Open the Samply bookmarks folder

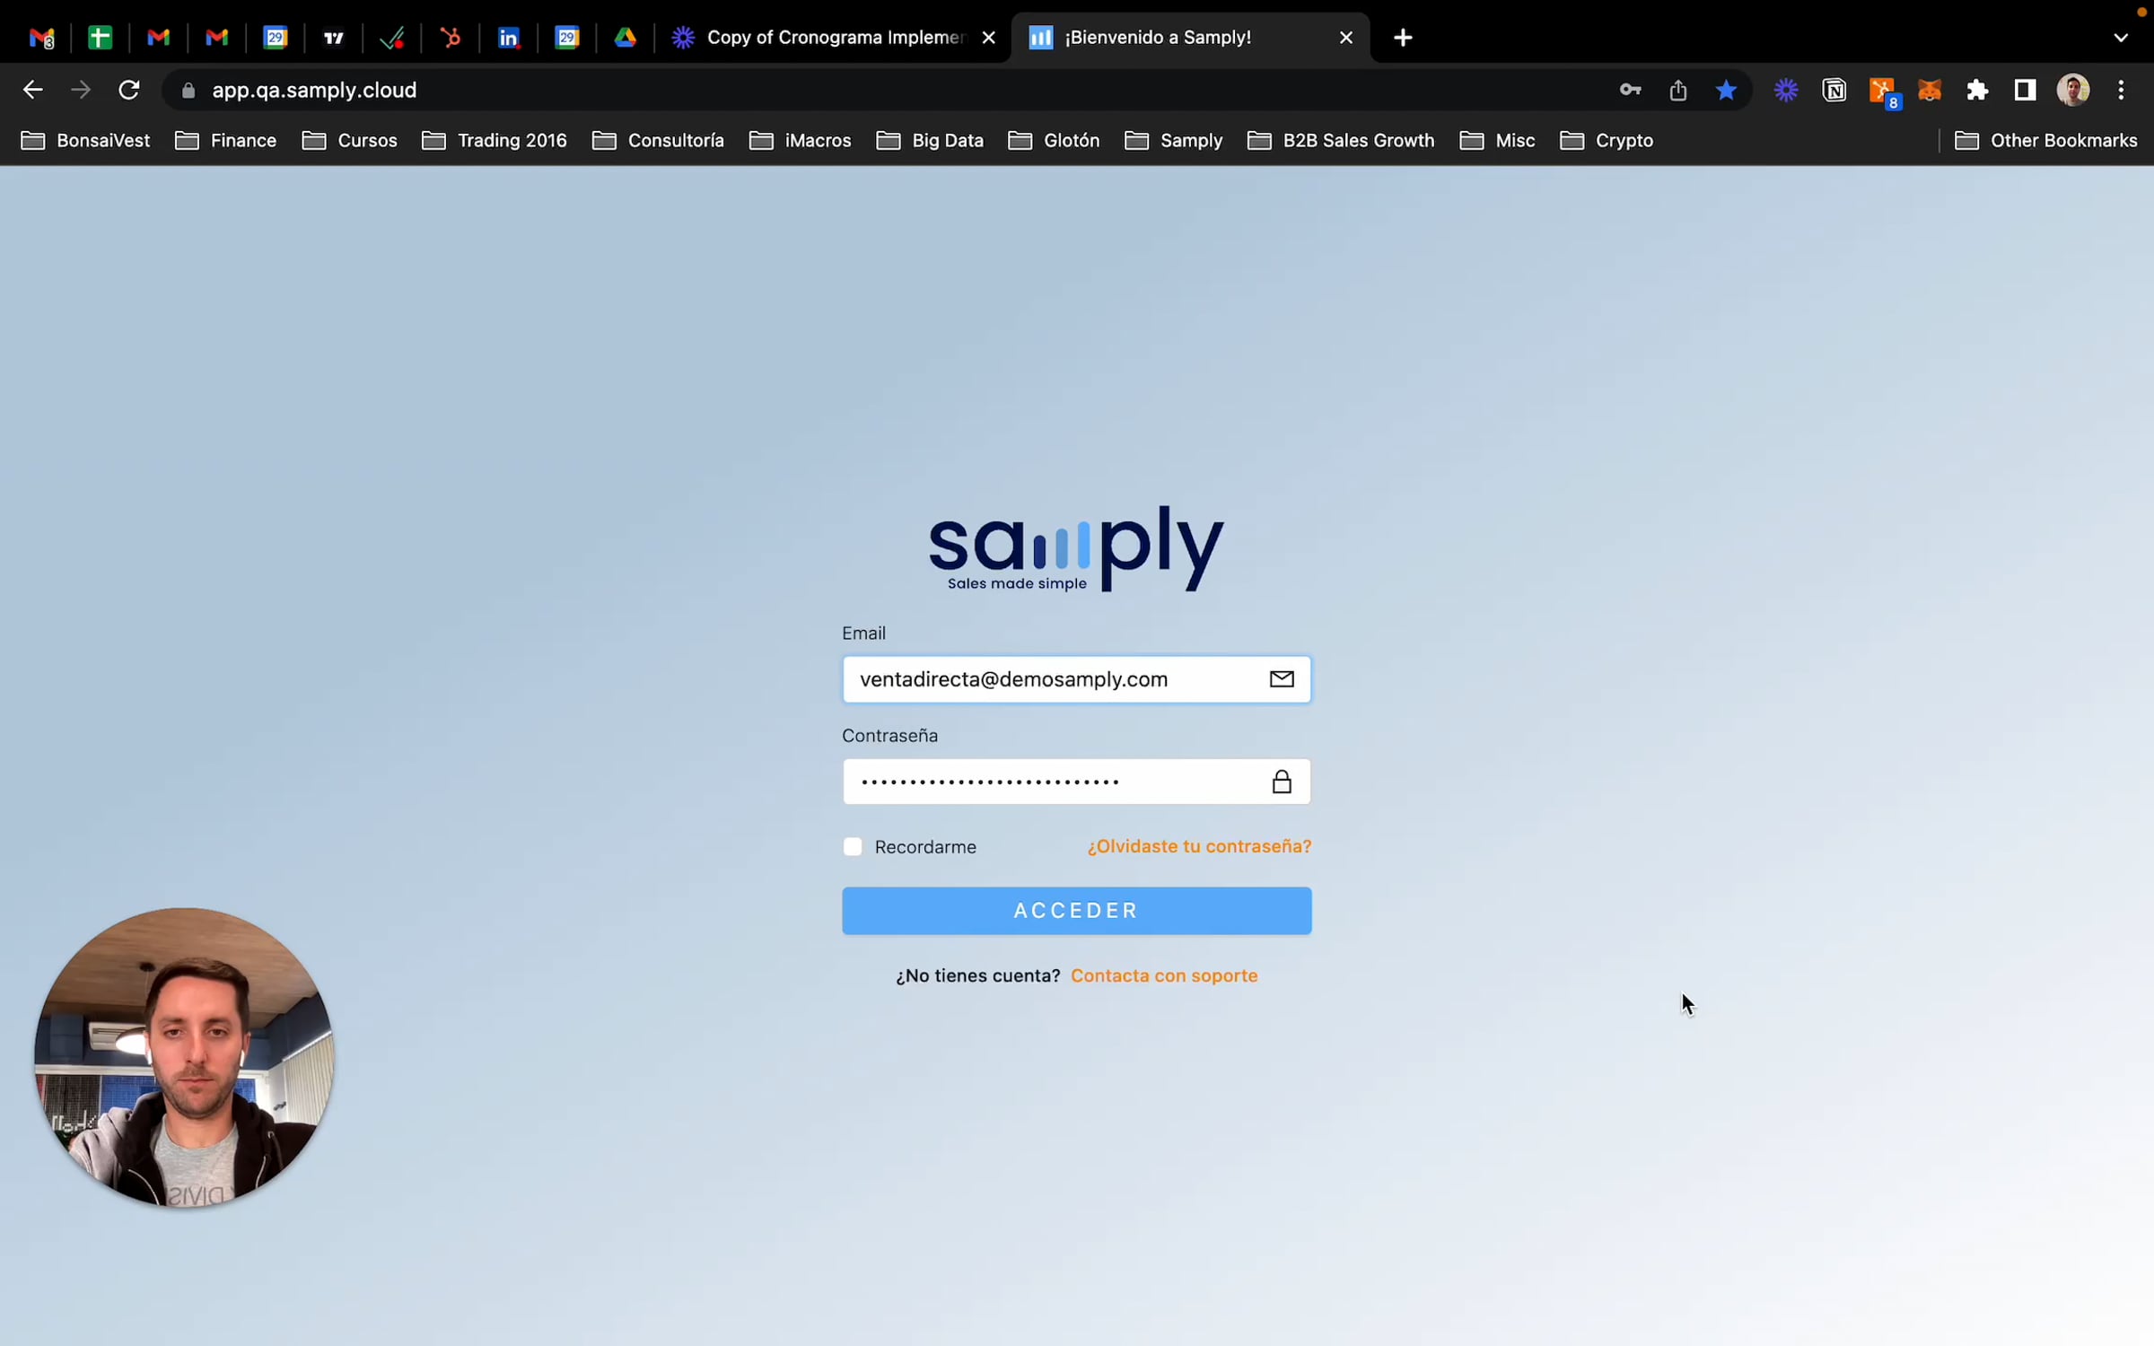(x=1173, y=140)
